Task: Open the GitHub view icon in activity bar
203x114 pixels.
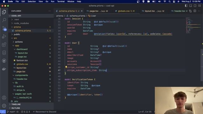Action: (x=4, y=61)
